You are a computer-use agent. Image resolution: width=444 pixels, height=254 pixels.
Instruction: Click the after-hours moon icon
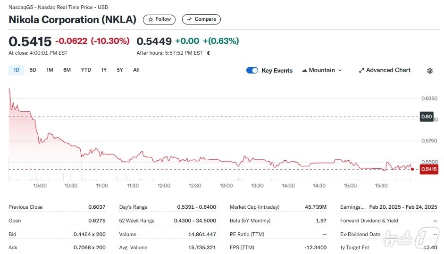[209, 53]
